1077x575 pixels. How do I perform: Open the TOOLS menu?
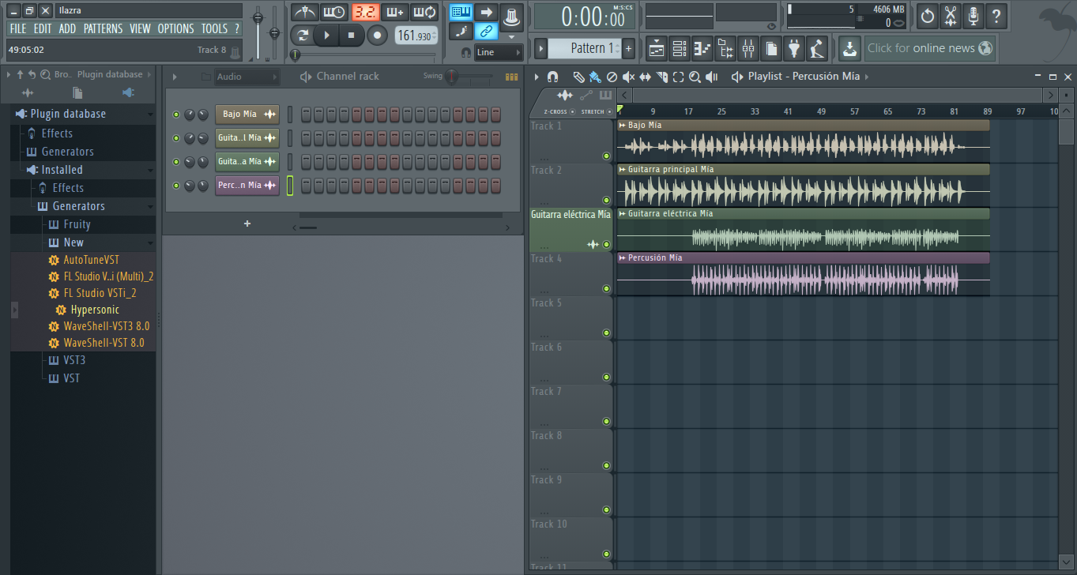click(214, 28)
